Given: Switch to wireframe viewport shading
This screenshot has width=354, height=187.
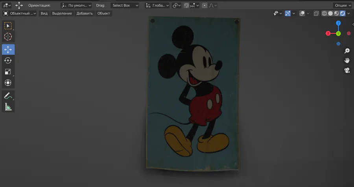Looking at the screenshot, I should tap(324, 13).
